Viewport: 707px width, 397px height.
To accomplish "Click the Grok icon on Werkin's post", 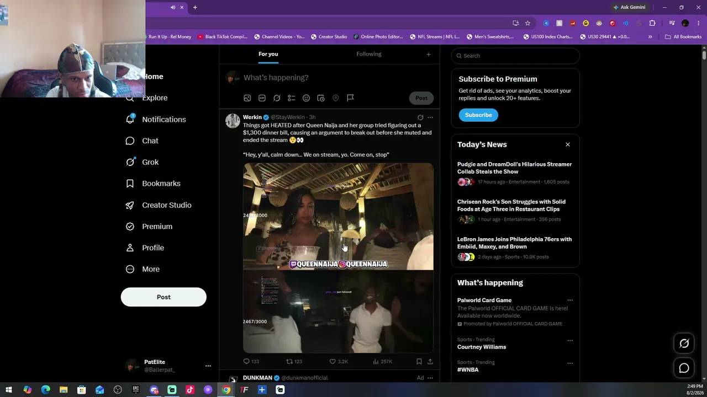I will point(420,117).
